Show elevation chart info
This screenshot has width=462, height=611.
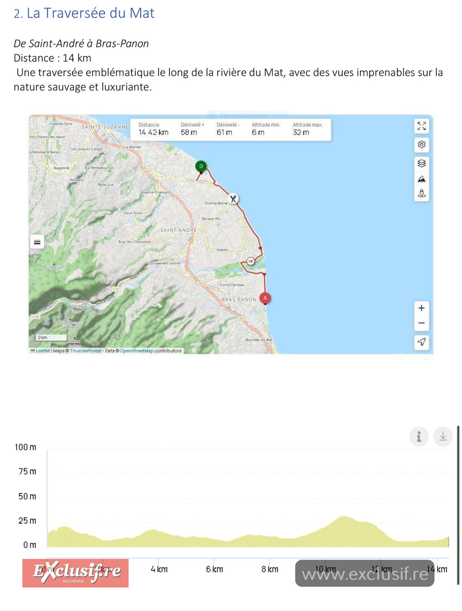419,436
